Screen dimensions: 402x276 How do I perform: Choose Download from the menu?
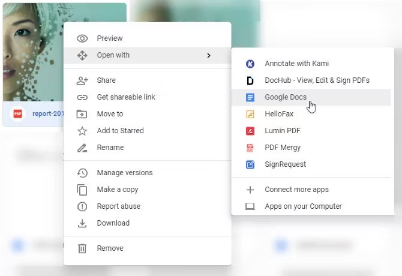point(148,223)
